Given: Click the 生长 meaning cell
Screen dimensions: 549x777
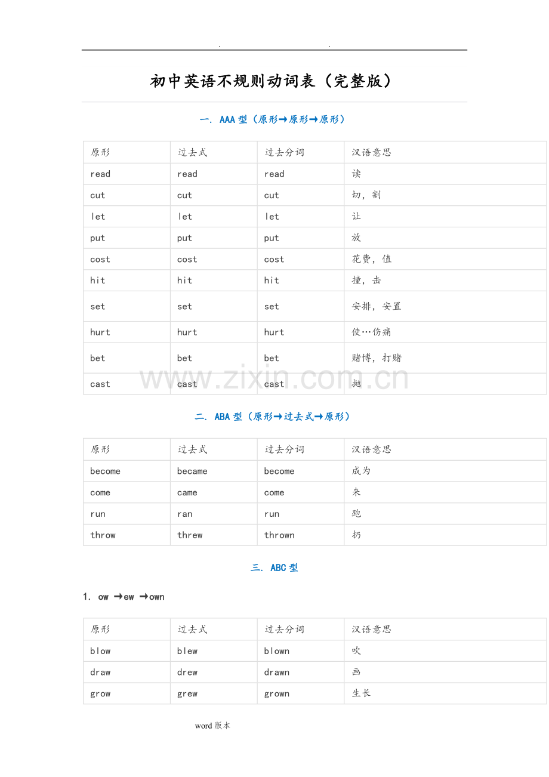Looking at the screenshot, I should (x=445, y=693).
